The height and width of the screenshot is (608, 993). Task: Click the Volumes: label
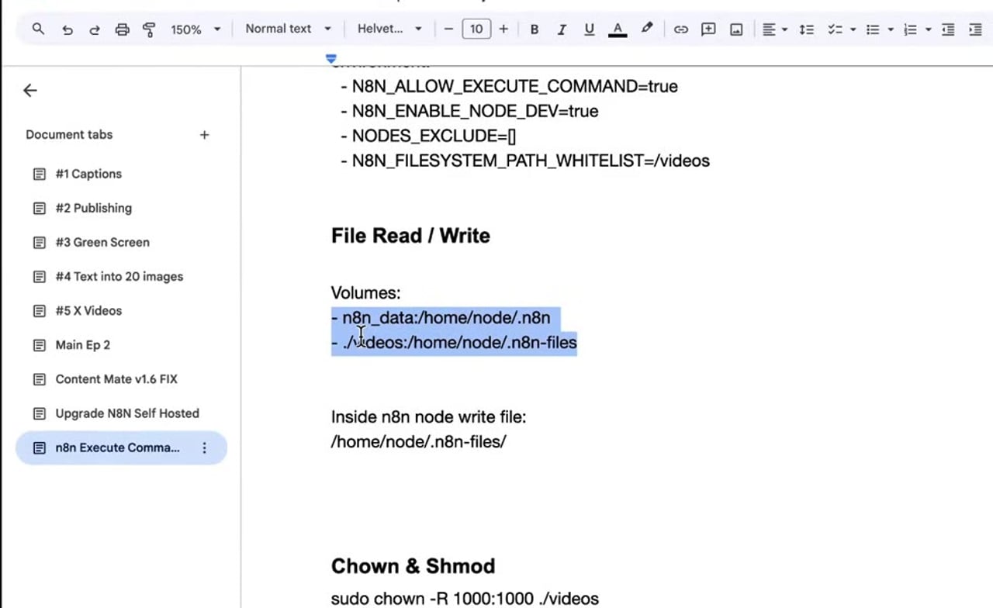coord(365,293)
